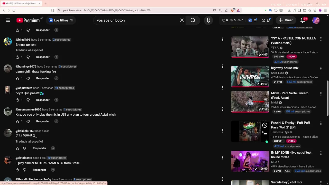This screenshot has height=185, width=329.
Task: Open options menu for @bjiadik96 comment
Action: pos(223,40)
